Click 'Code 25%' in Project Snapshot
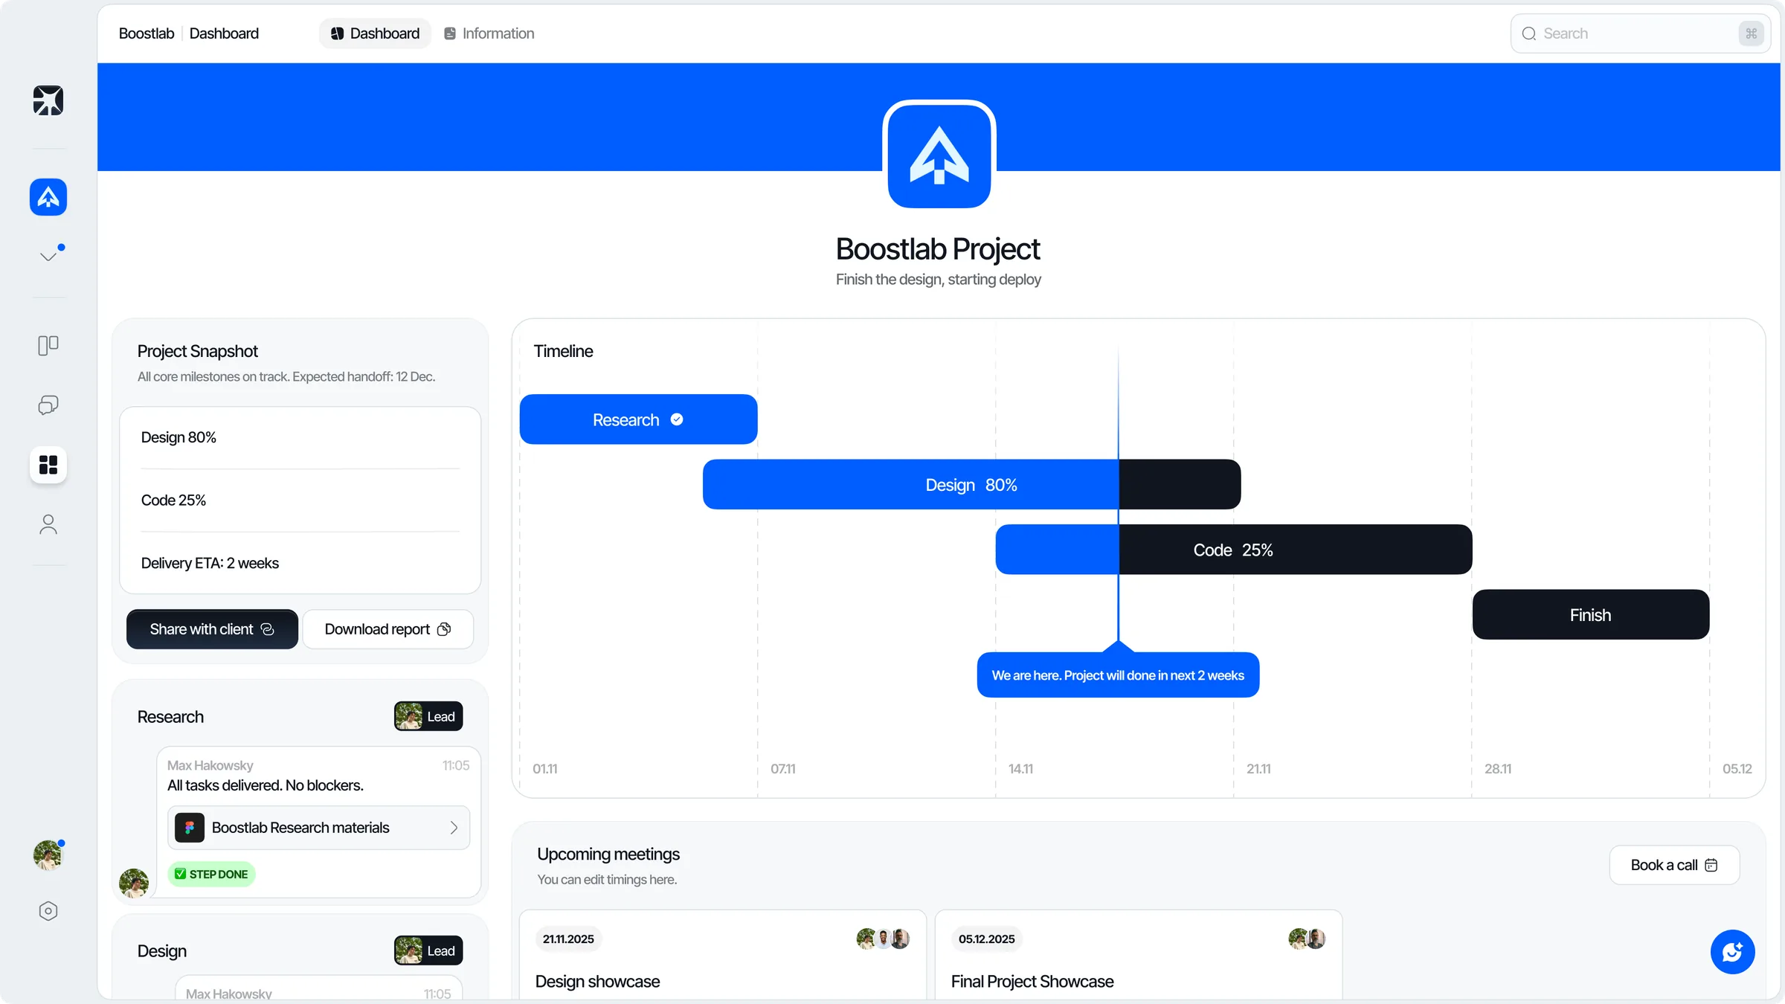The image size is (1785, 1004). pos(173,501)
